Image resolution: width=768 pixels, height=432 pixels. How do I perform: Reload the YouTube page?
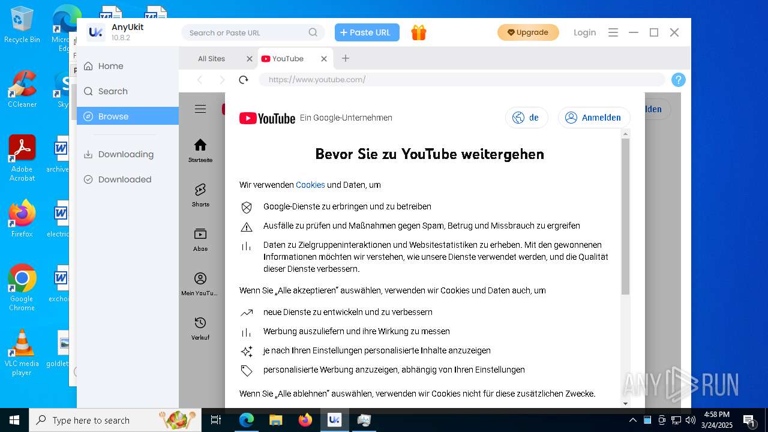(x=244, y=80)
